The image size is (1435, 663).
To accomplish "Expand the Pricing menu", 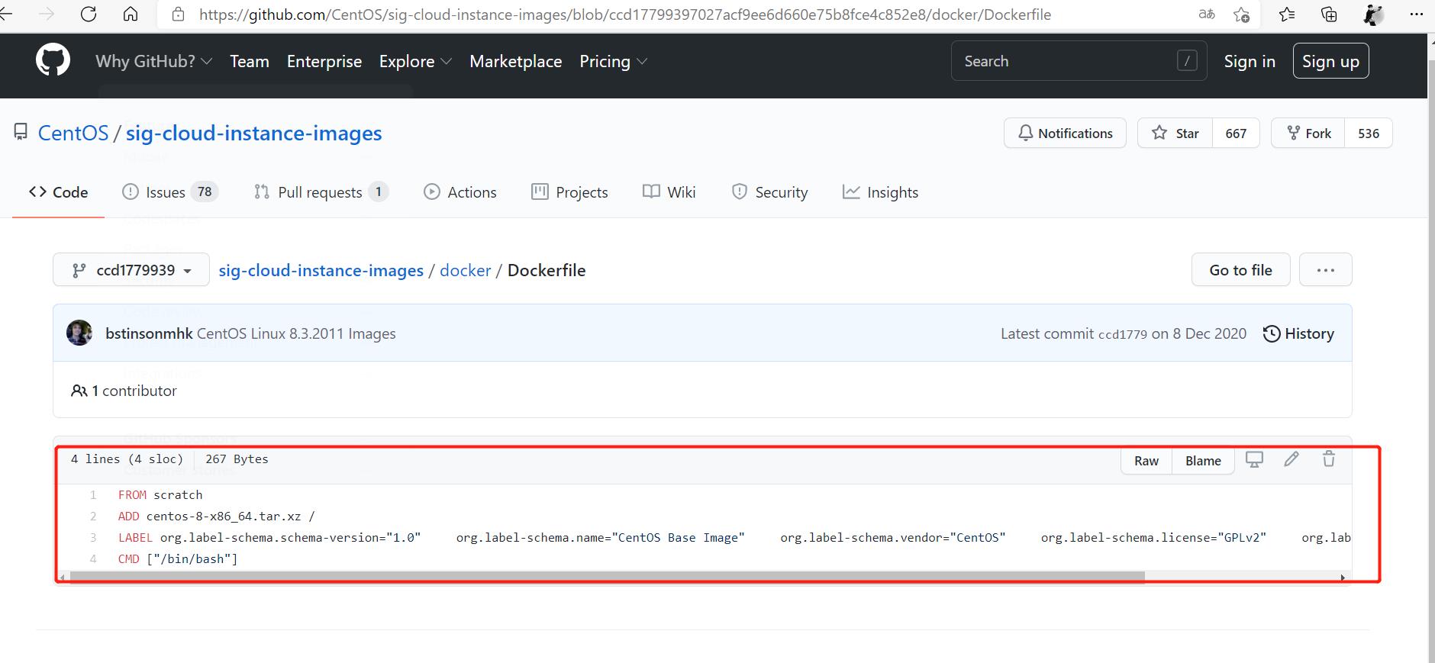I will (x=613, y=61).
